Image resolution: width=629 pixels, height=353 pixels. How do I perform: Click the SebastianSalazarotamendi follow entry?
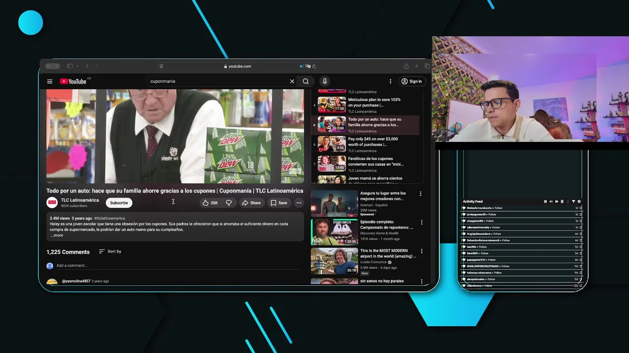pyautogui.click(x=522, y=240)
